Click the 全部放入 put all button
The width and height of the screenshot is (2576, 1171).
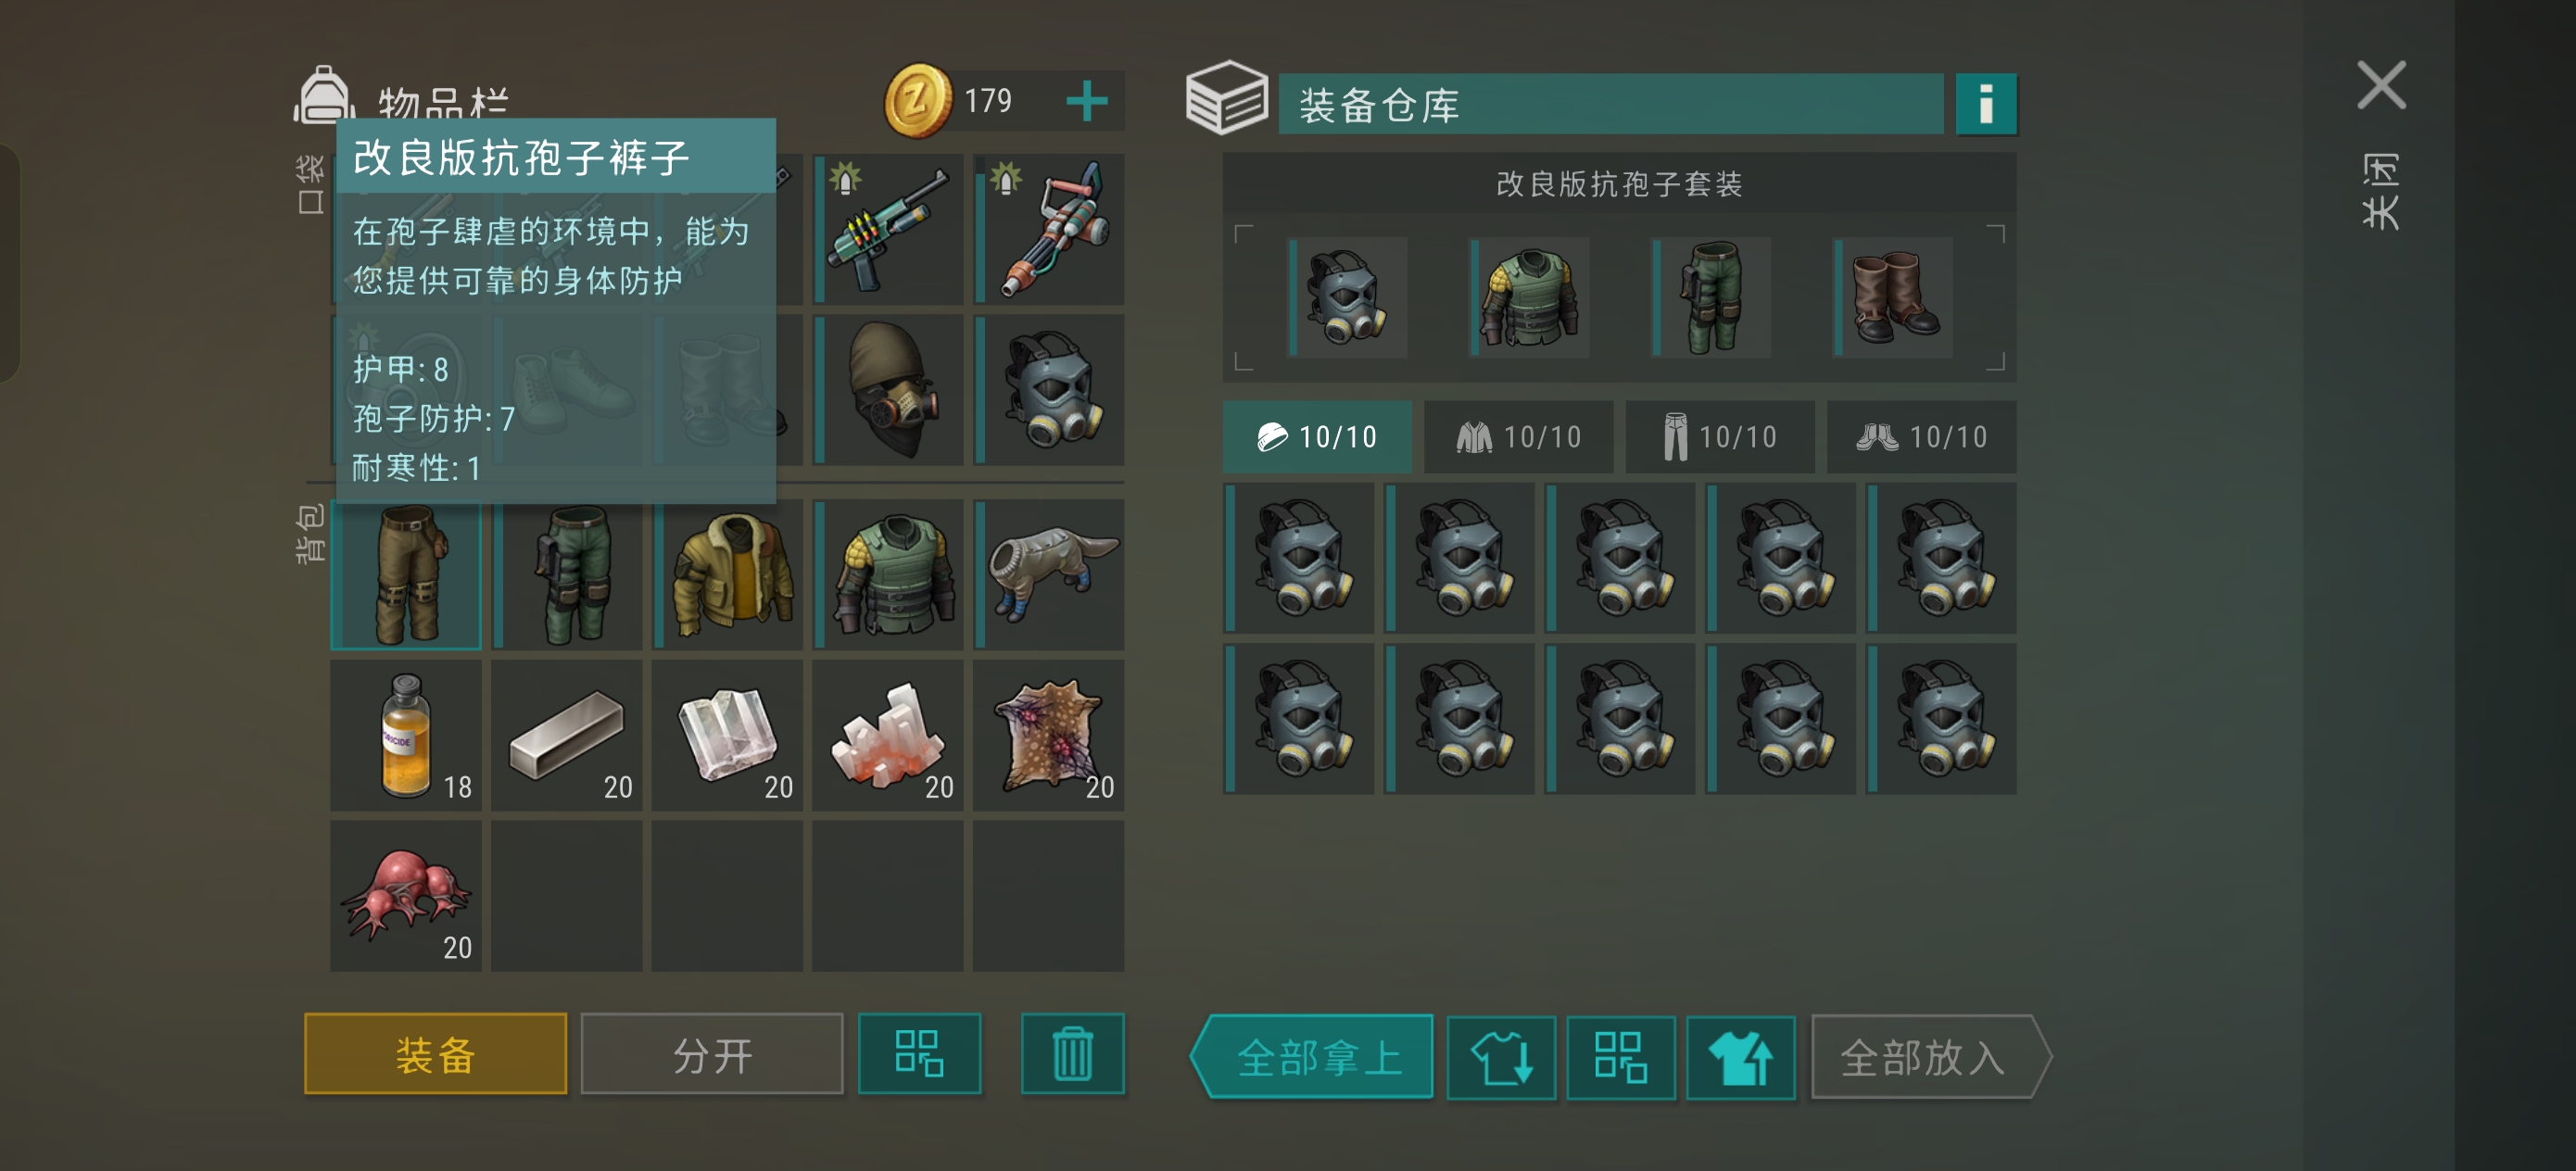coord(1930,1057)
